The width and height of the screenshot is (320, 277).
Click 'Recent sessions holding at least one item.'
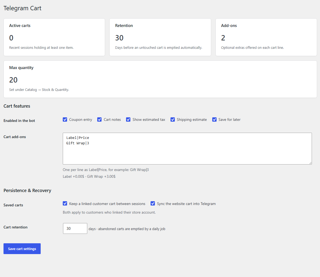(x=41, y=47)
